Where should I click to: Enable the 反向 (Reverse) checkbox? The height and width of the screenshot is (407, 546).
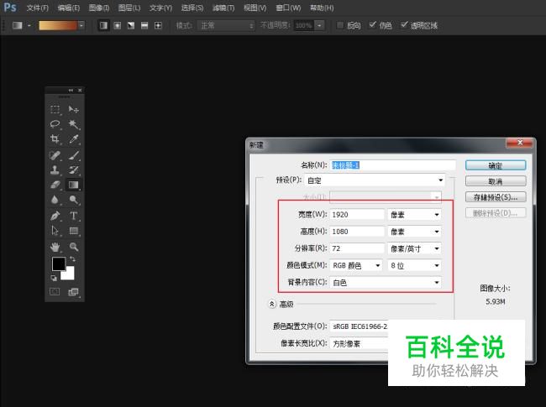[x=340, y=25]
